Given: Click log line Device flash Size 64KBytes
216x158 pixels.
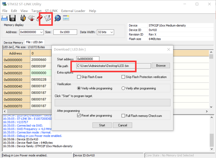Looking at the screenshot, I should tap(28, 143).
